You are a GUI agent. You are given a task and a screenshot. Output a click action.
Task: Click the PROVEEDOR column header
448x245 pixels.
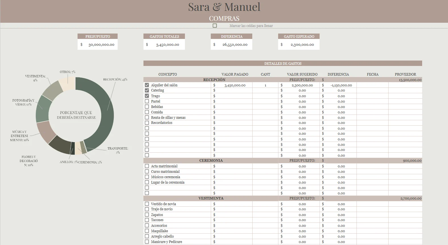(405, 74)
